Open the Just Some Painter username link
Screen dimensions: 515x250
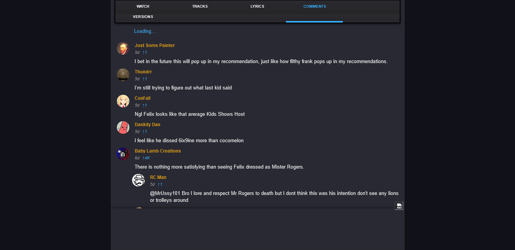click(x=155, y=45)
